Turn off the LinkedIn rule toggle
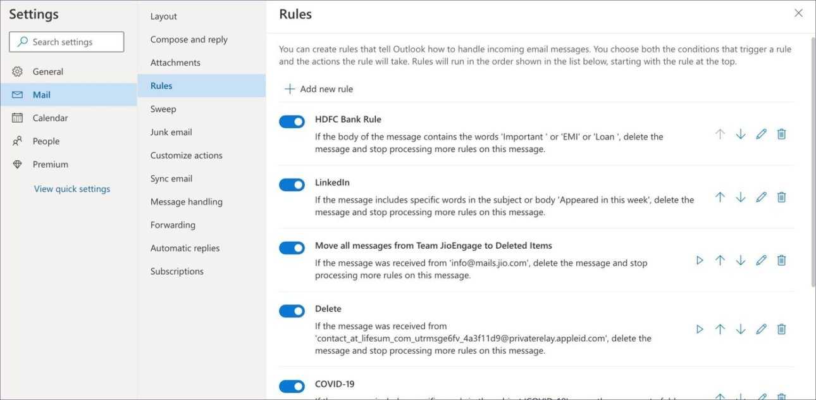816x400 pixels. (292, 185)
